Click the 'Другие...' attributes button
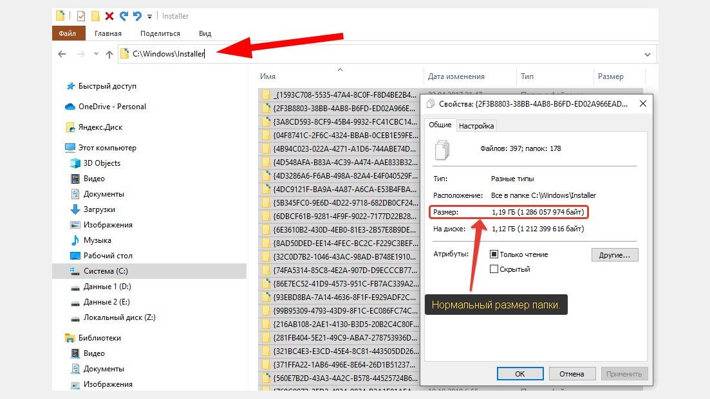 pyautogui.click(x=614, y=255)
